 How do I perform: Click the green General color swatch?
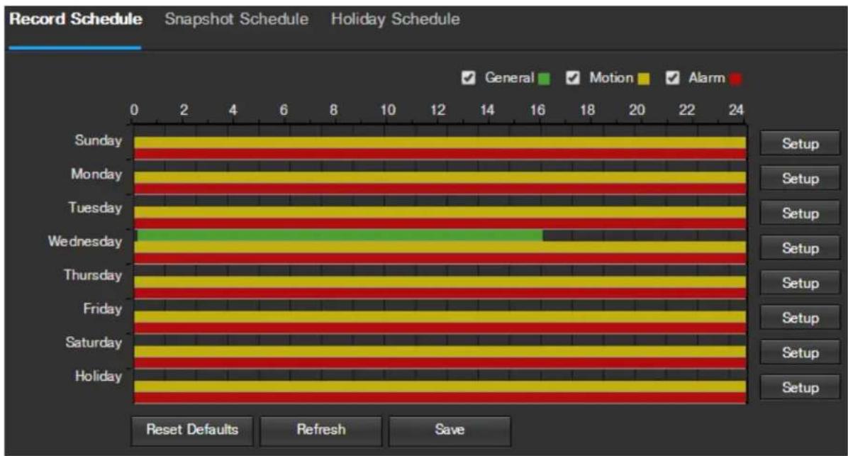click(544, 79)
